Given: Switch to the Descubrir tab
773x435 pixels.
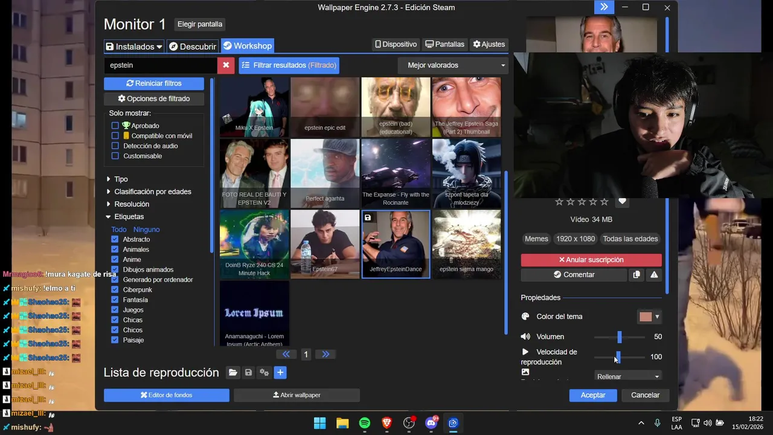Looking at the screenshot, I should click(192, 47).
